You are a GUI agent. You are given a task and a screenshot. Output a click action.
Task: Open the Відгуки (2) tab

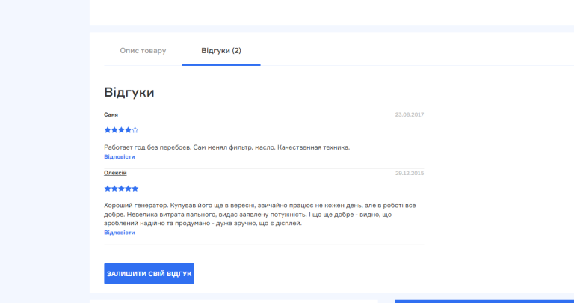[x=221, y=51]
